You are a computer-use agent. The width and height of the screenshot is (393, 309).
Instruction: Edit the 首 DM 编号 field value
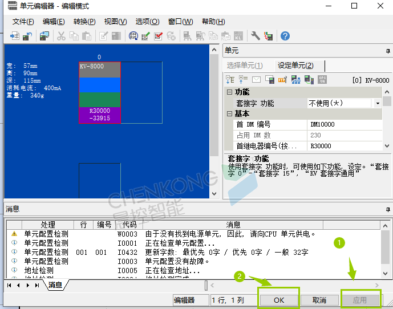tap(340, 124)
